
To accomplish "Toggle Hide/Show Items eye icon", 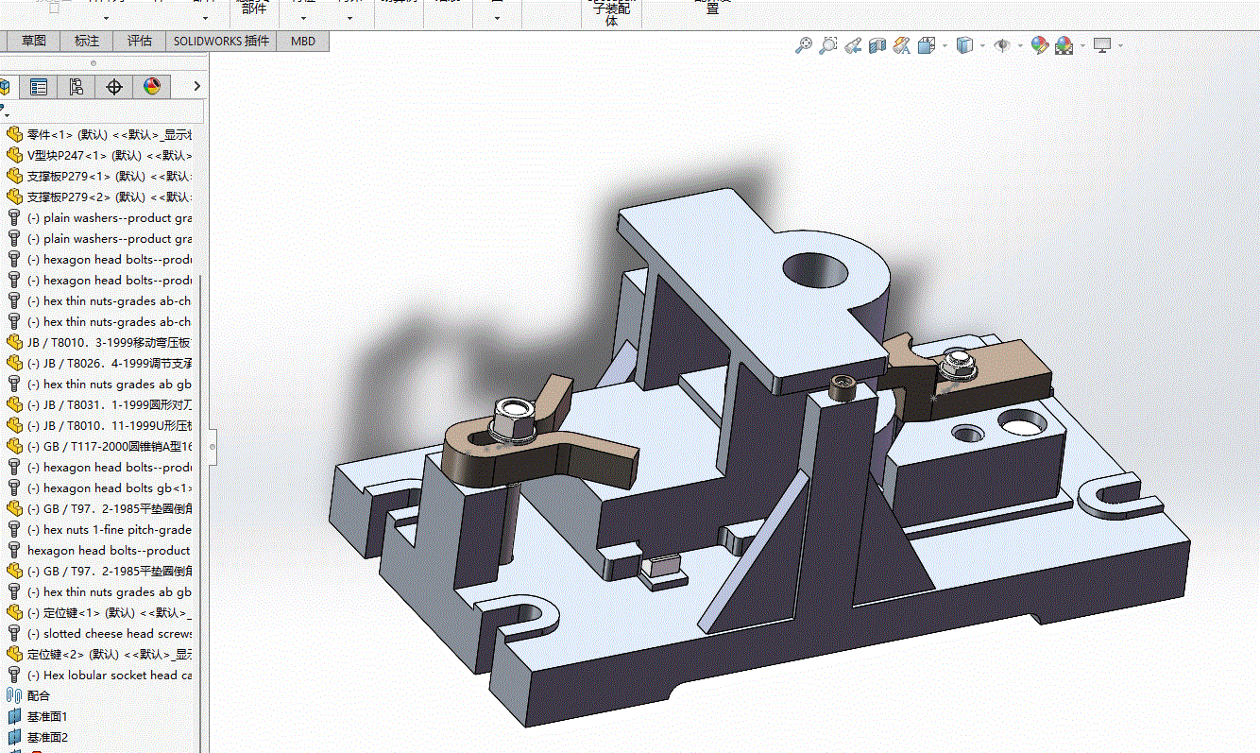I will click(1002, 44).
